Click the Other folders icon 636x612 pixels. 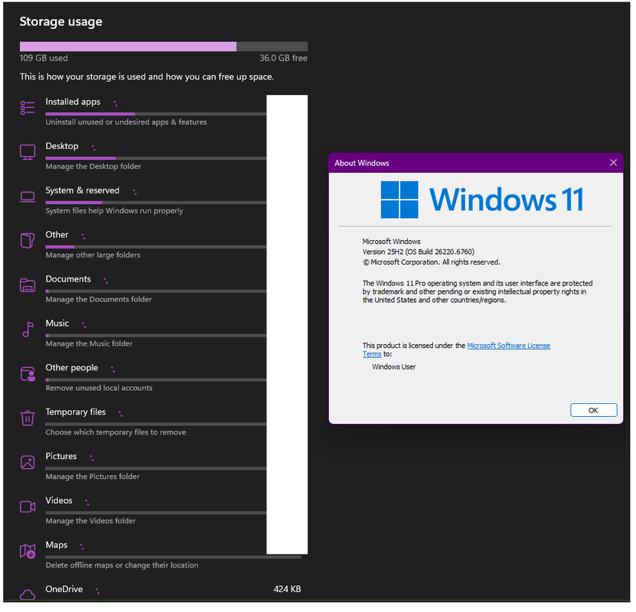pyautogui.click(x=28, y=241)
